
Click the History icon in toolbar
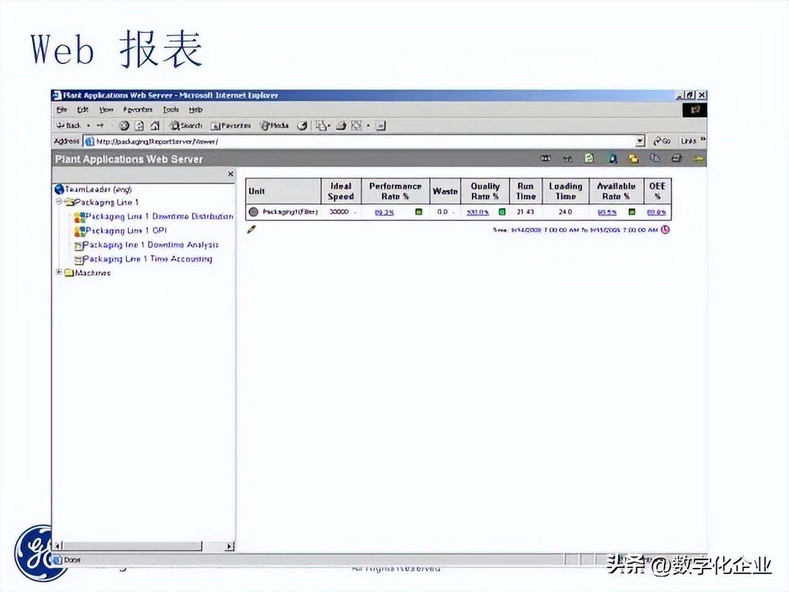302,125
